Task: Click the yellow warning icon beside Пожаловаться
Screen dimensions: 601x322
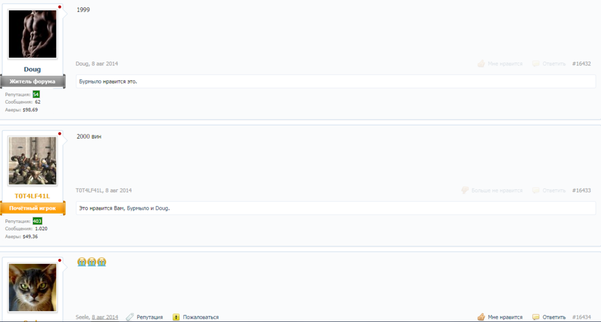Action: coord(176,317)
